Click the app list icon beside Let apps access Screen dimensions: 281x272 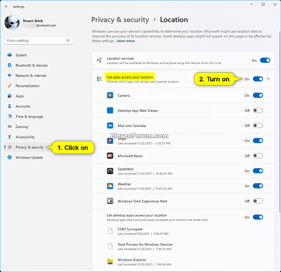coord(99,79)
